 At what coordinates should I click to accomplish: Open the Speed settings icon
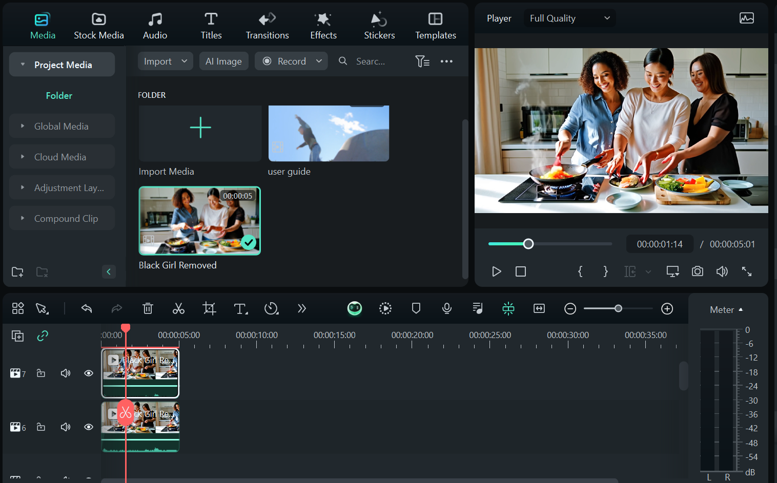click(x=272, y=308)
